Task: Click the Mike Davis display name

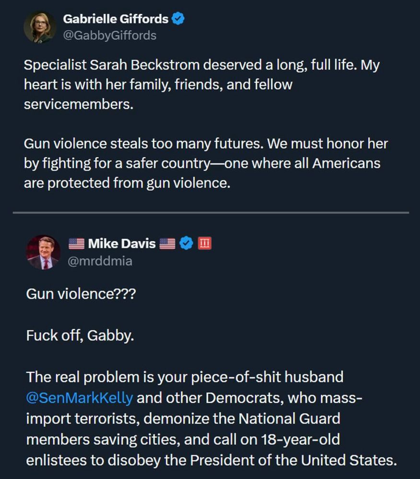Action: (x=122, y=244)
